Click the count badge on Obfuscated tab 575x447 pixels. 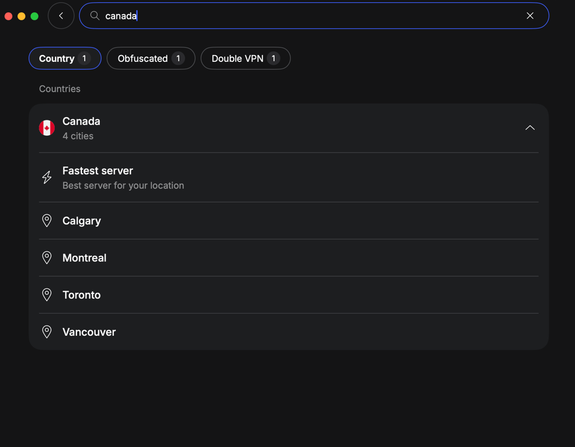[178, 58]
